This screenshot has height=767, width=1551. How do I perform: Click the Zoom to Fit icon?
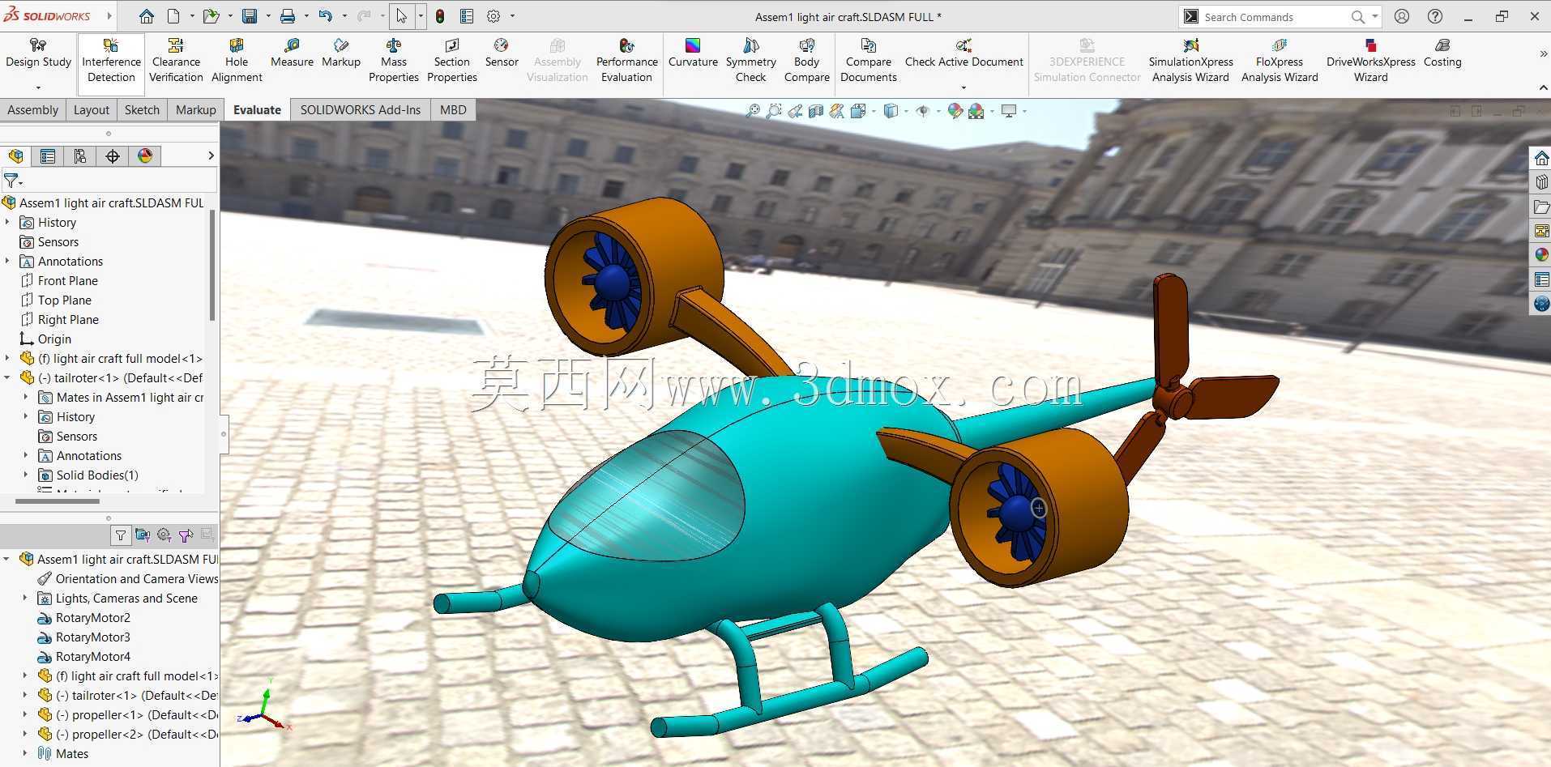pos(753,111)
